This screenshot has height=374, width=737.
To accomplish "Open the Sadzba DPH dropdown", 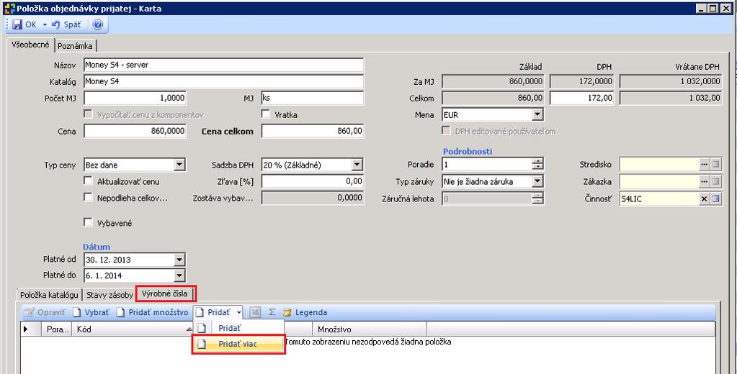I will click(357, 165).
